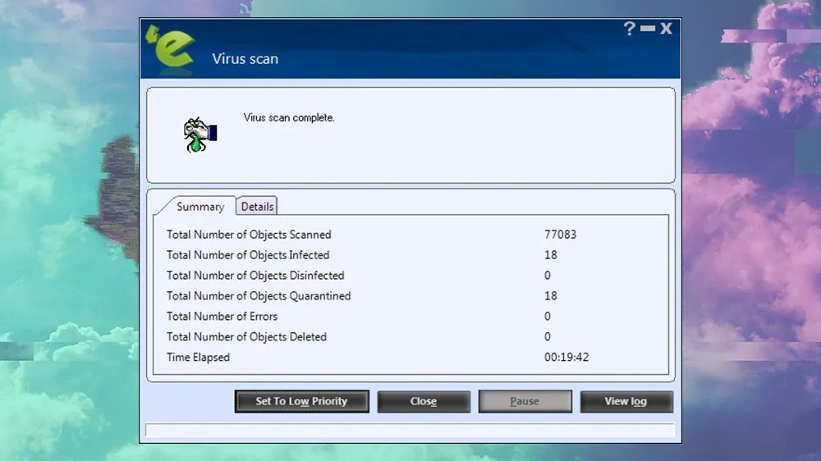
Task: Click the Total Number of Objects Scanned label
Action: (x=249, y=235)
